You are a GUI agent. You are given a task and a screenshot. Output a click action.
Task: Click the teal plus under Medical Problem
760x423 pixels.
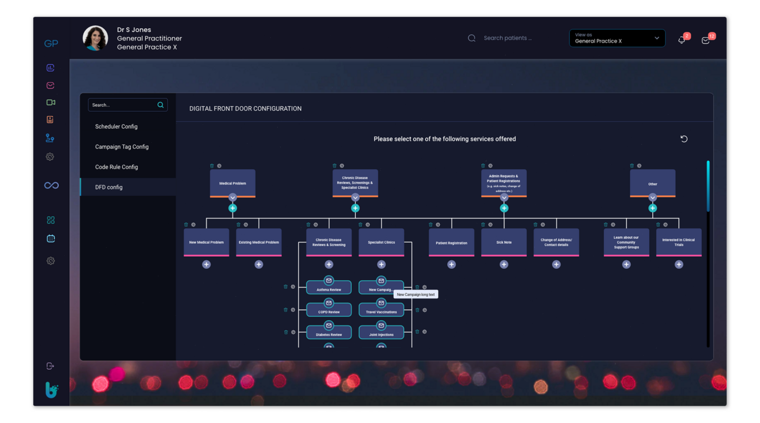233,208
